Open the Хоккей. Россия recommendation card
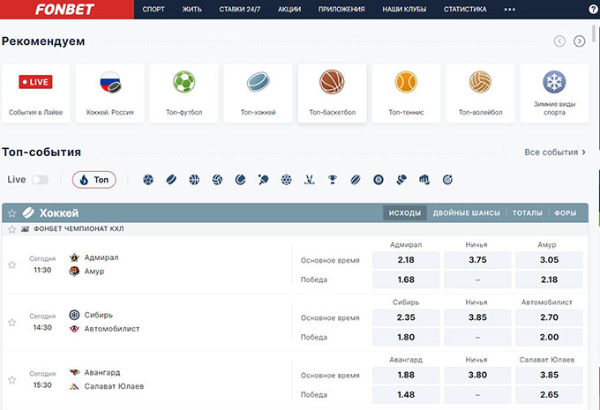Screen dimensions: 600x410 pyautogui.click(x=109, y=93)
